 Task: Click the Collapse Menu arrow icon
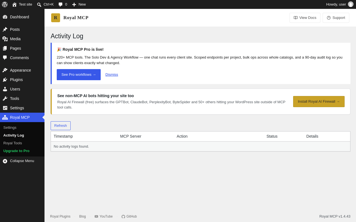click(5, 161)
